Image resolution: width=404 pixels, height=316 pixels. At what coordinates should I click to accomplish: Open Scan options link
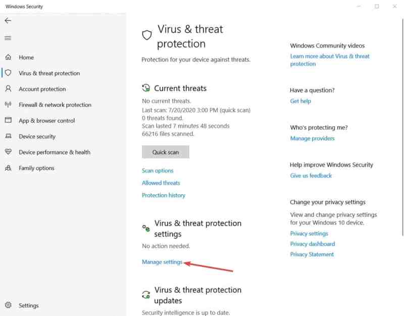coord(158,170)
